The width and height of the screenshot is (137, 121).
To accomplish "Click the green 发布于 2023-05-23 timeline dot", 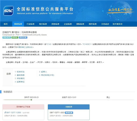I will 31,100.
